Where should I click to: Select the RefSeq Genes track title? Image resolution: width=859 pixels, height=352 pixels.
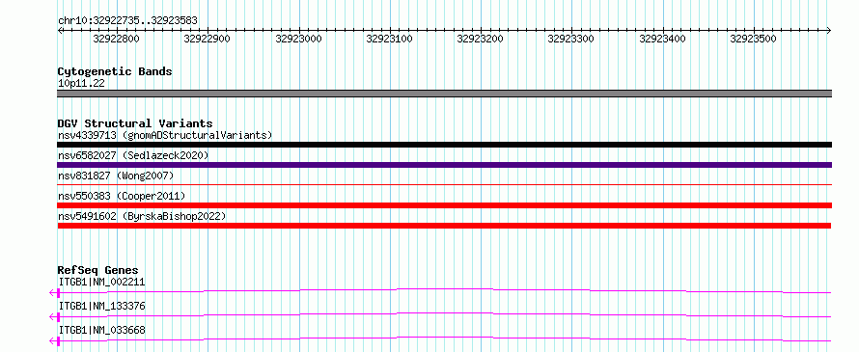[97, 270]
